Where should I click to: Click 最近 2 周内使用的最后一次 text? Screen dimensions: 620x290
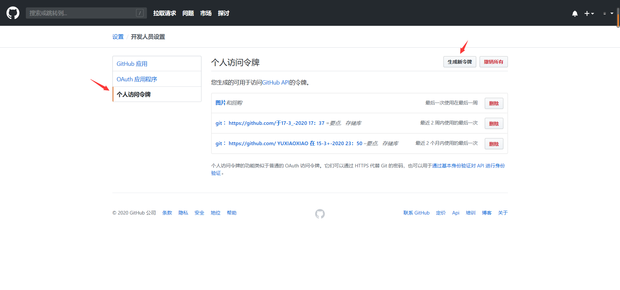click(449, 123)
